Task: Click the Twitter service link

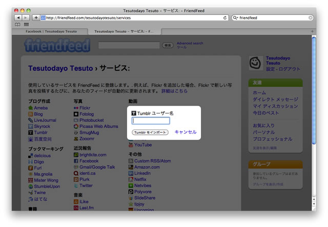Action: 86,185
